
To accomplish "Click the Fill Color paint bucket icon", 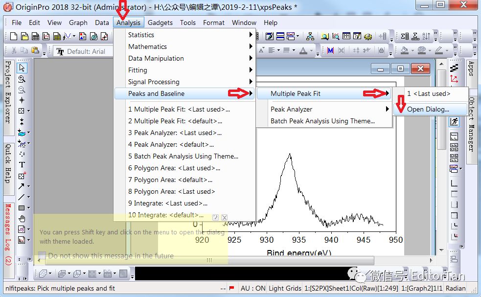I will click(x=405, y=50).
